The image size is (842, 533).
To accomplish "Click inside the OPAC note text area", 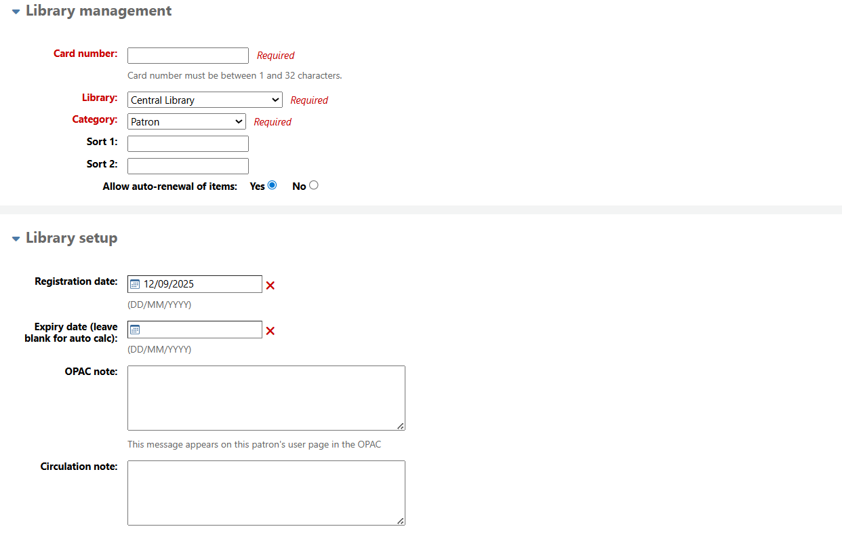I will click(x=266, y=398).
